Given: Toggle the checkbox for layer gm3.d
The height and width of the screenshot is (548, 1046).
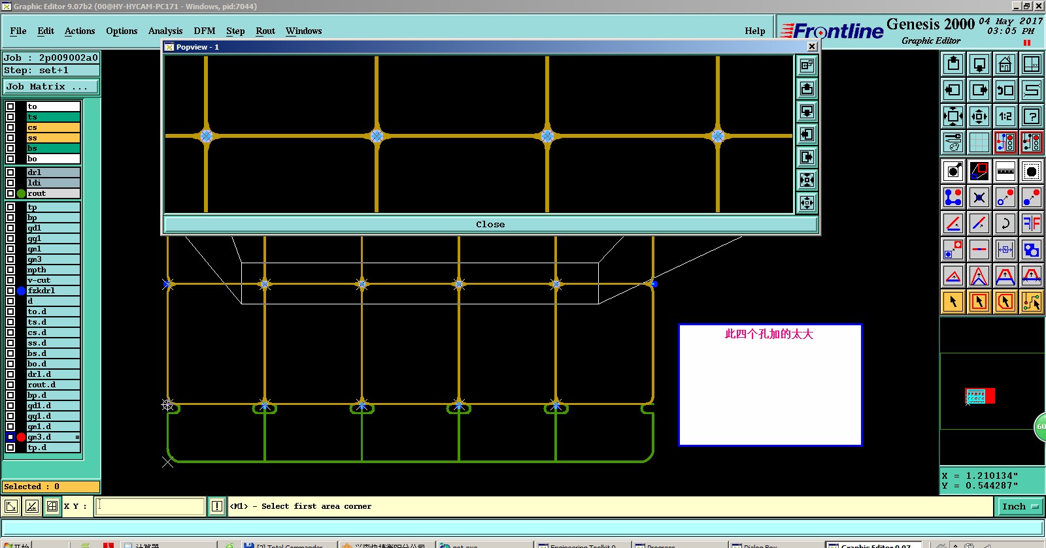Looking at the screenshot, I should tap(10, 437).
